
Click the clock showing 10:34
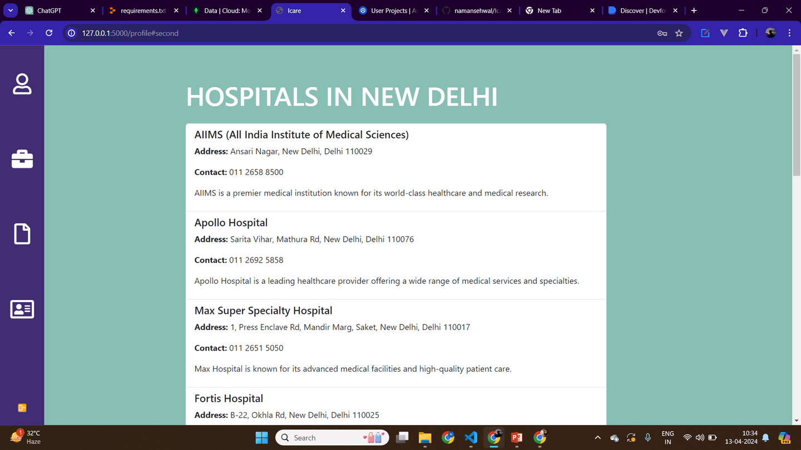pyautogui.click(x=741, y=438)
